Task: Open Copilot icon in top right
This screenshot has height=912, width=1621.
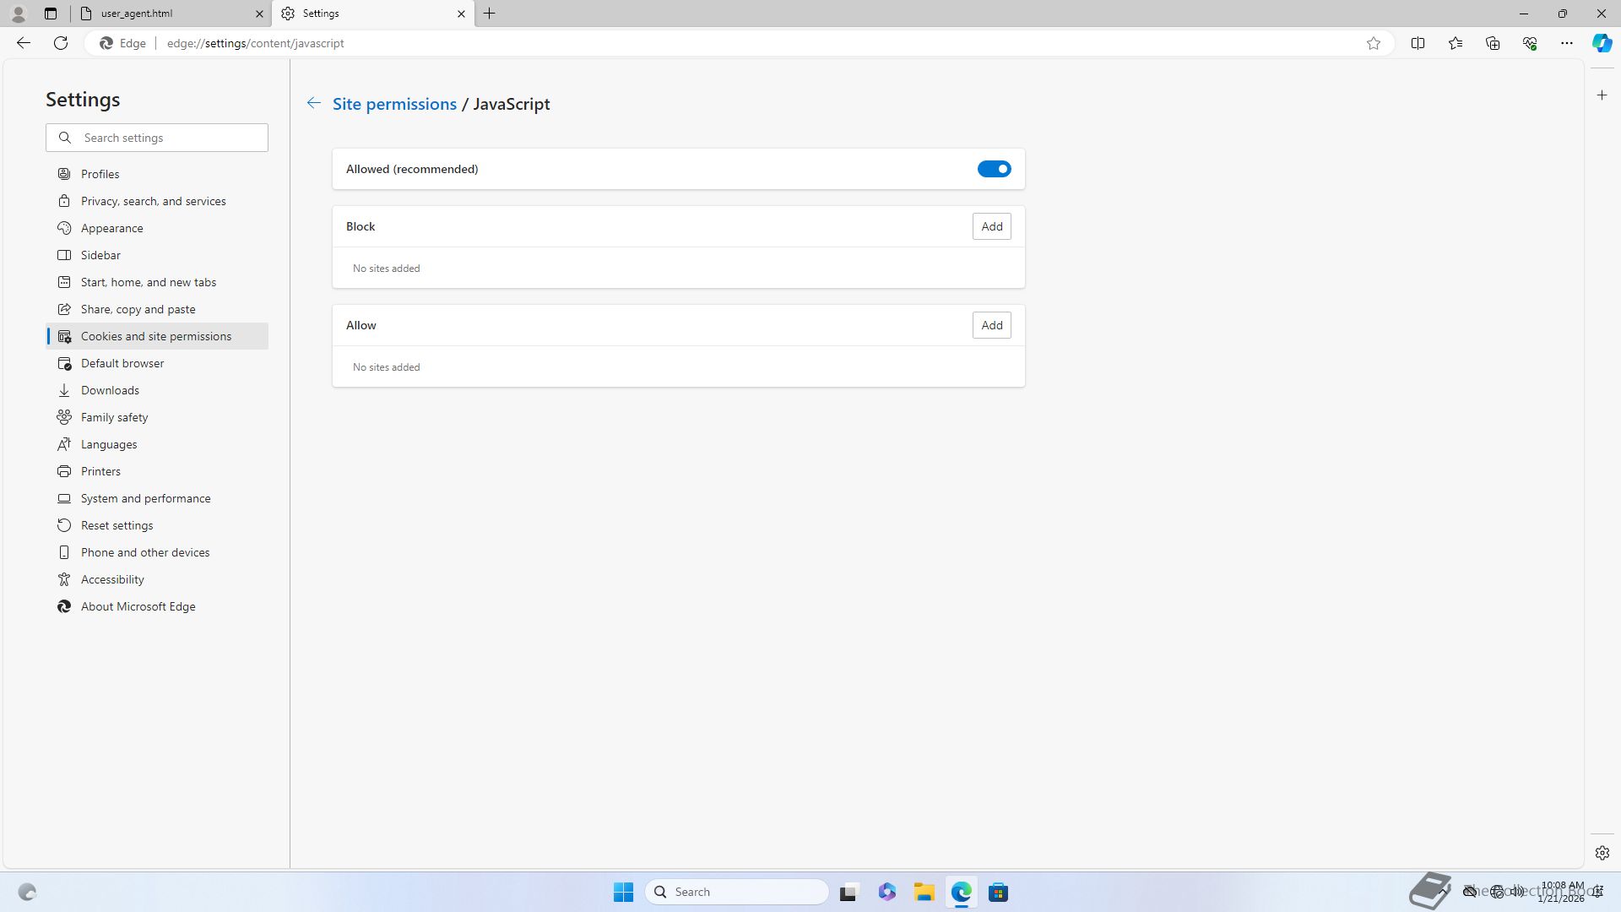Action: [x=1602, y=43]
